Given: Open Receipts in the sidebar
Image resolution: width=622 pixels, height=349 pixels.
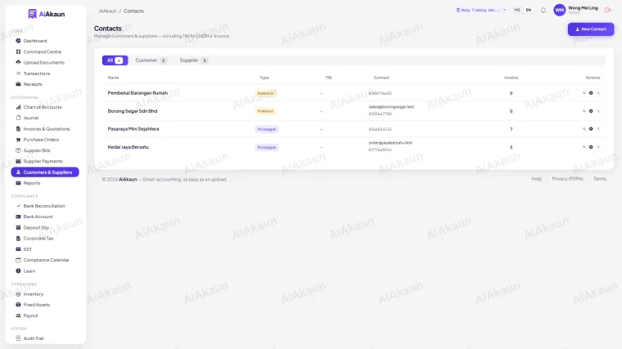Looking at the screenshot, I should coord(33,84).
